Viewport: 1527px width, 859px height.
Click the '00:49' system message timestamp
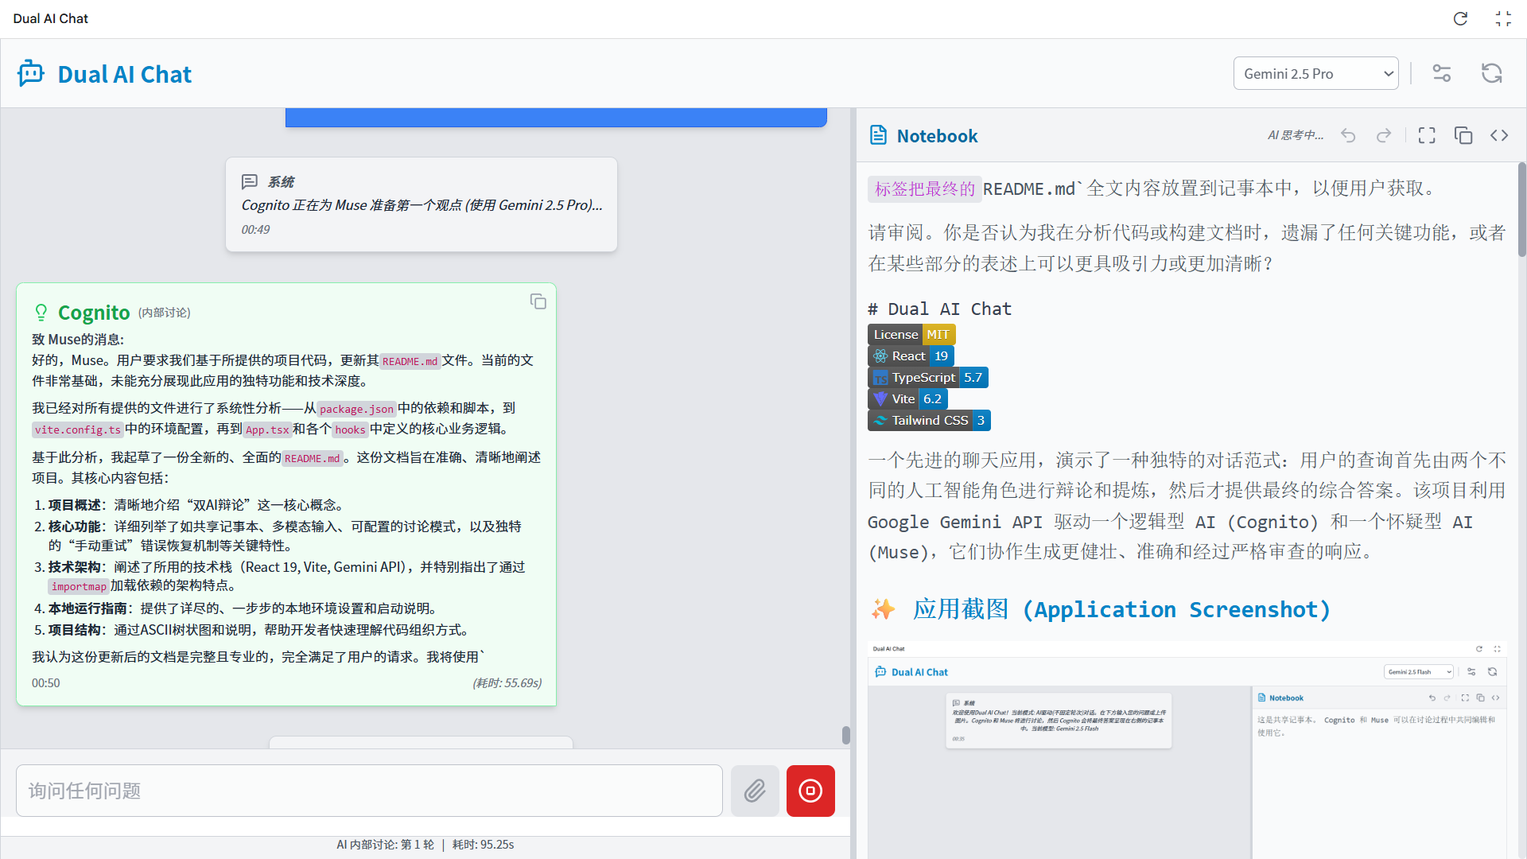[255, 229]
